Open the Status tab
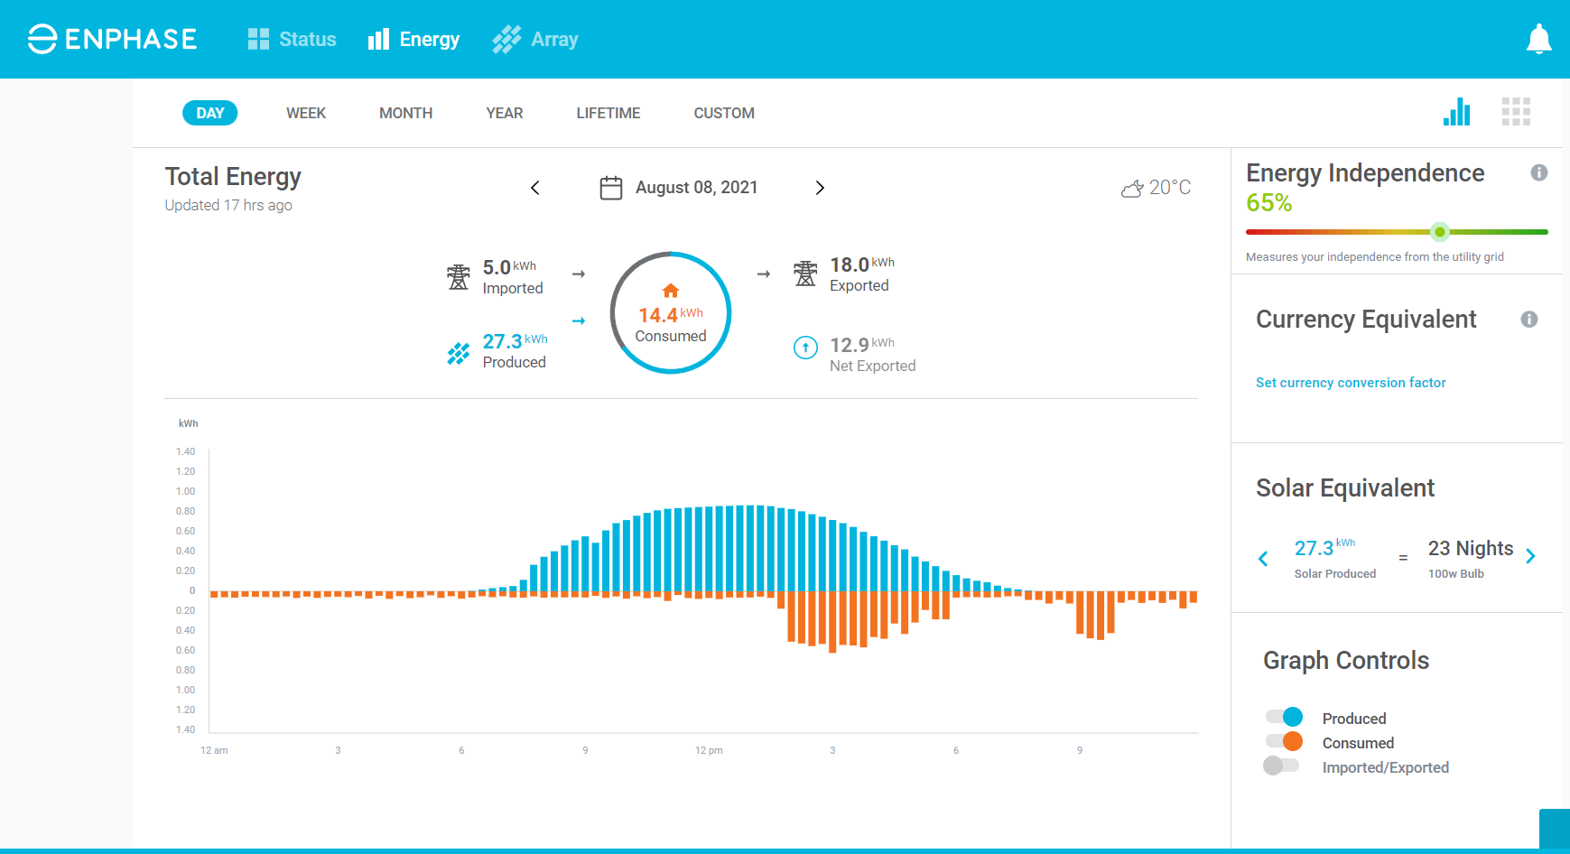 [293, 40]
